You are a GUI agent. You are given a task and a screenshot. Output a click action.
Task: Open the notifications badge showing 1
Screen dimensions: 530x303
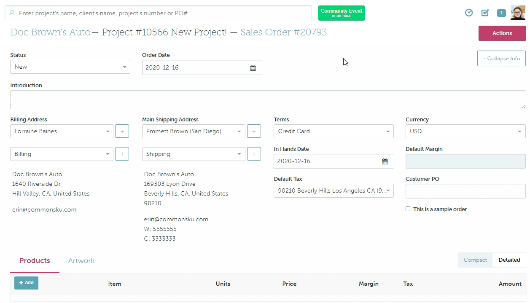501,13
